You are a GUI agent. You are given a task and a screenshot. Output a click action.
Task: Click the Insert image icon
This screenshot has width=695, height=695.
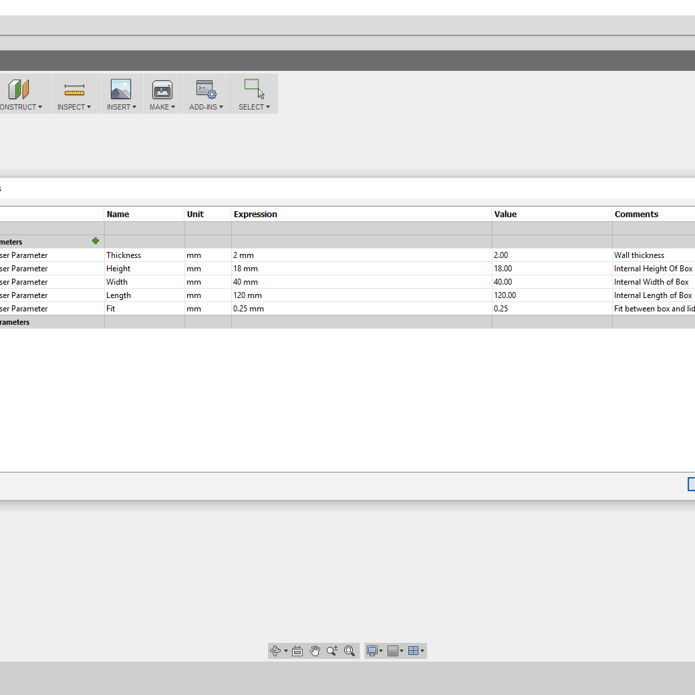[x=121, y=89]
